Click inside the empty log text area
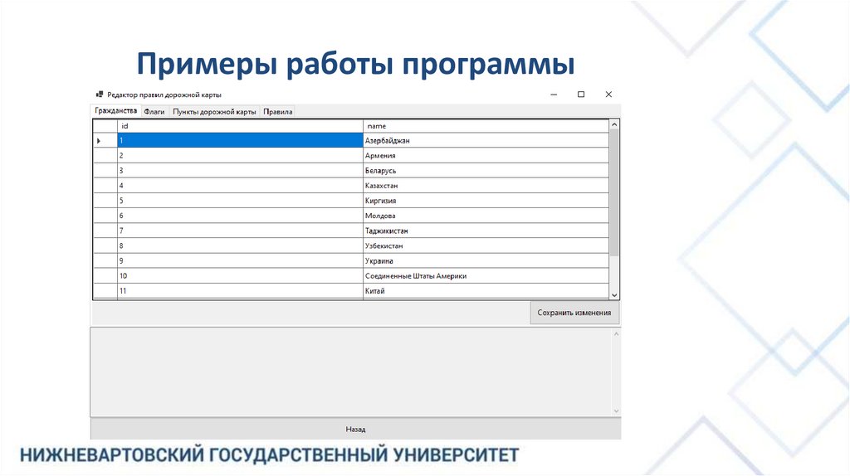 coord(351,372)
